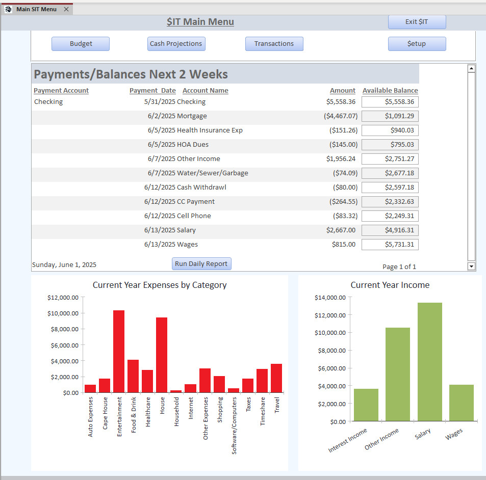Click the scroll up arrow of report
This screenshot has width=486, height=480.
tap(471, 68)
